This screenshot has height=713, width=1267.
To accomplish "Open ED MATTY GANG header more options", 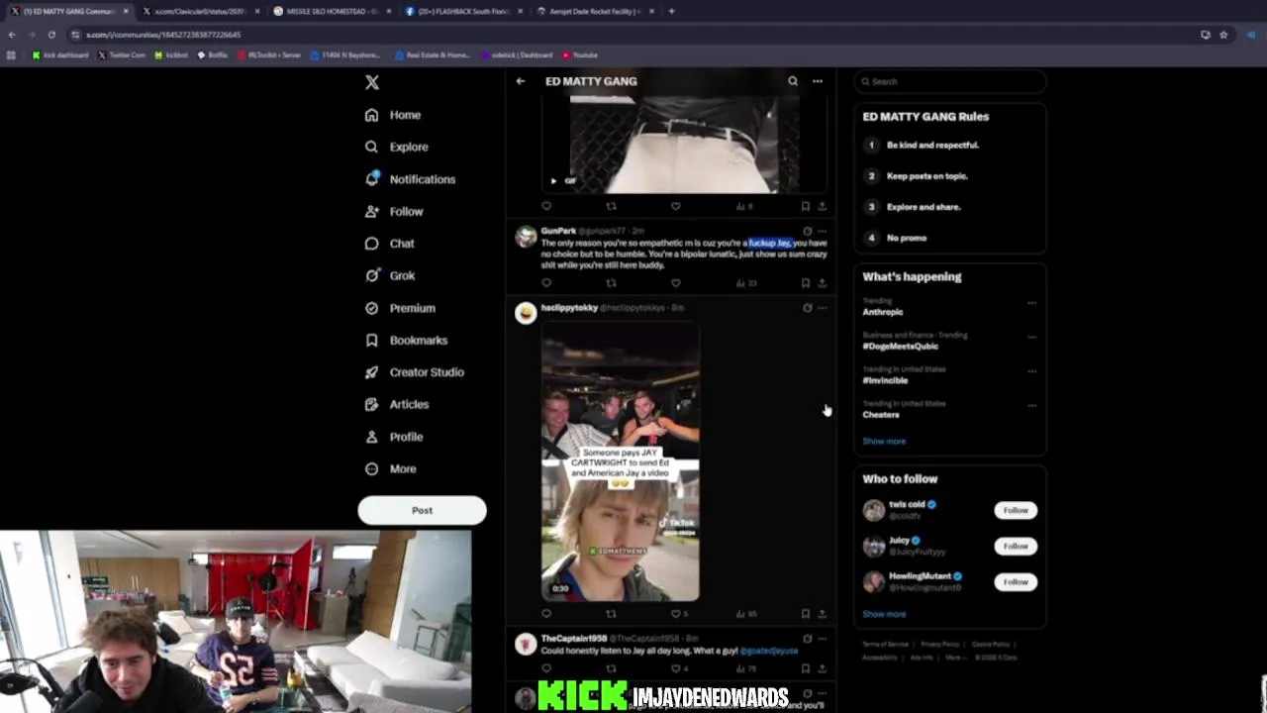I will (x=818, y=81).
